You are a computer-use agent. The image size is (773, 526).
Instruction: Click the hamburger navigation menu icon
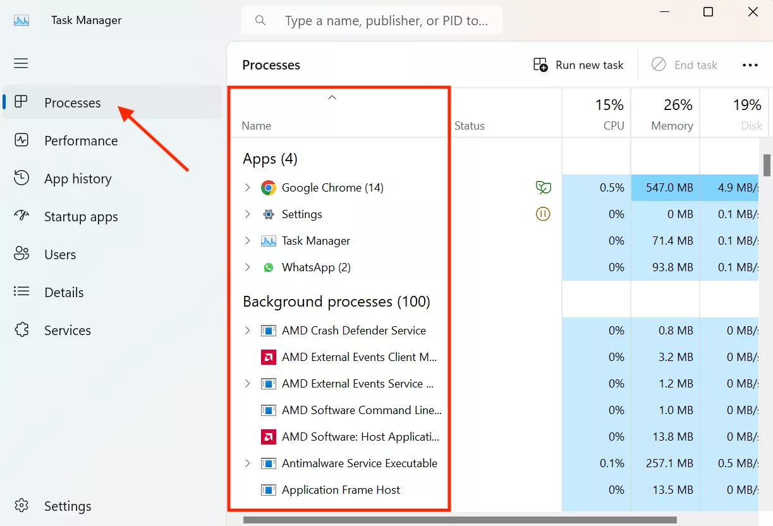21,63
